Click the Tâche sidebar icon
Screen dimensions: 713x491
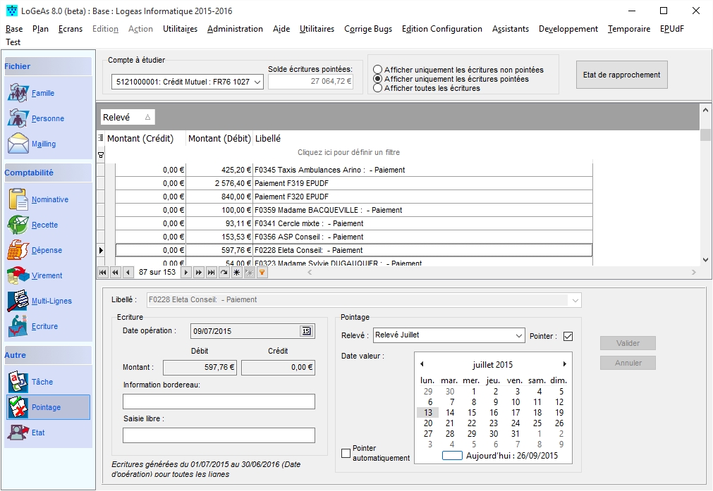[x=18, y=382]
